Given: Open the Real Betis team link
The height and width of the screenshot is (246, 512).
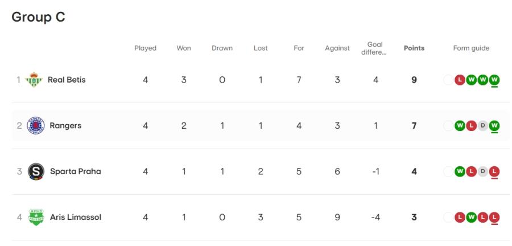Looking at the screenshot, I should pos(67,80).
